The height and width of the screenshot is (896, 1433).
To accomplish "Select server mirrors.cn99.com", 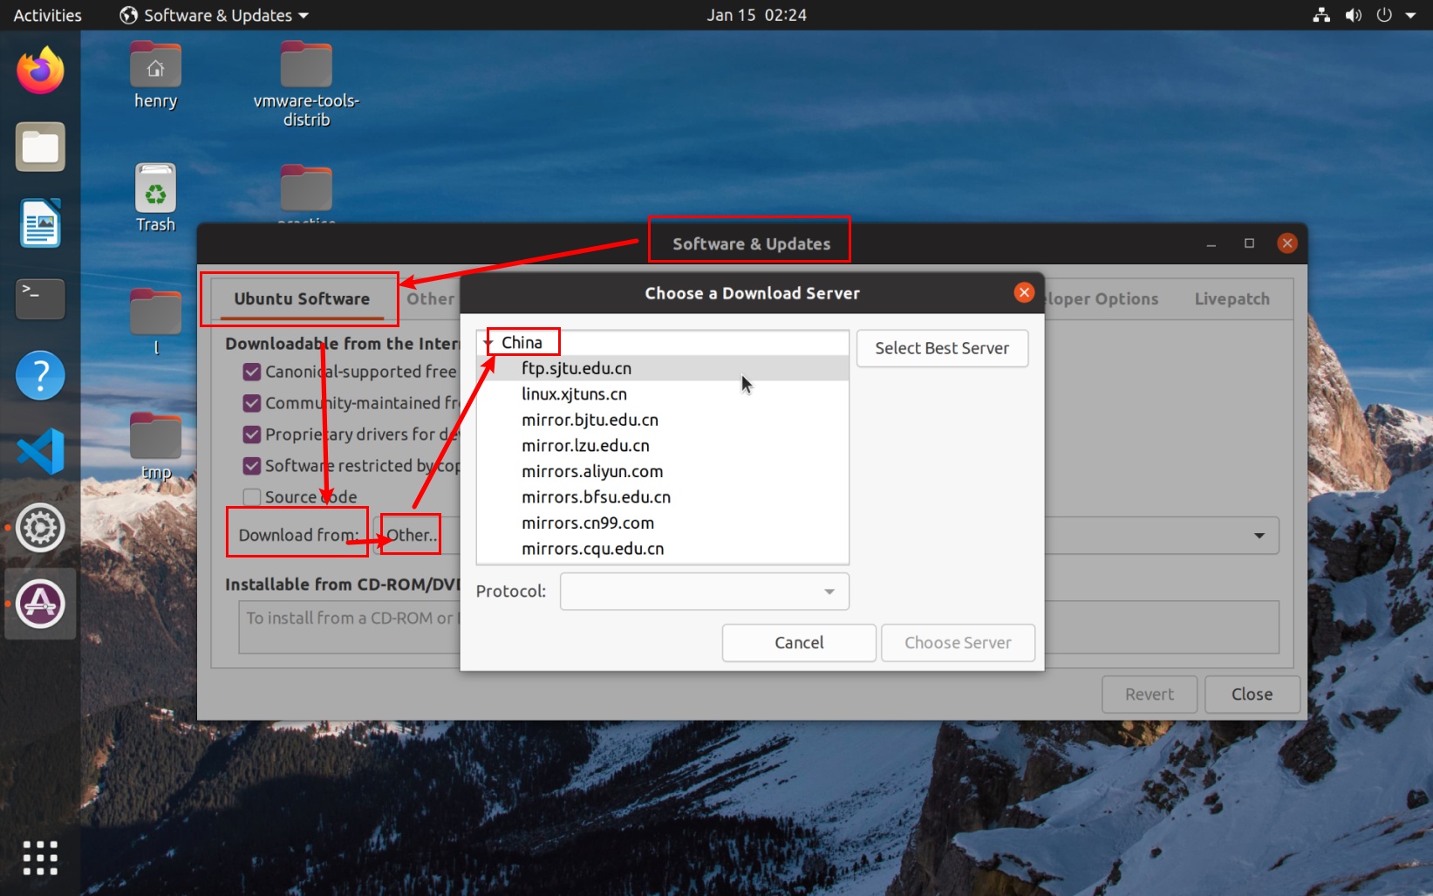I will pyautogui.click(x=662, y=523).
